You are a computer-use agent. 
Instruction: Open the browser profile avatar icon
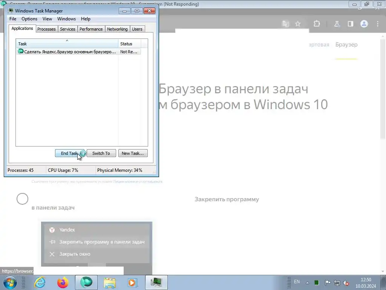364,24
